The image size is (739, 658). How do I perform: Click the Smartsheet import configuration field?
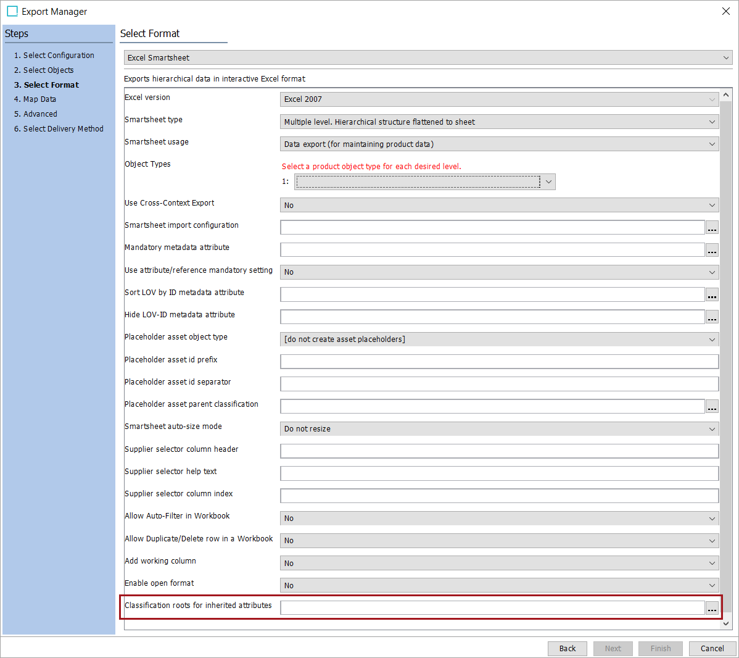click(492, 227)
